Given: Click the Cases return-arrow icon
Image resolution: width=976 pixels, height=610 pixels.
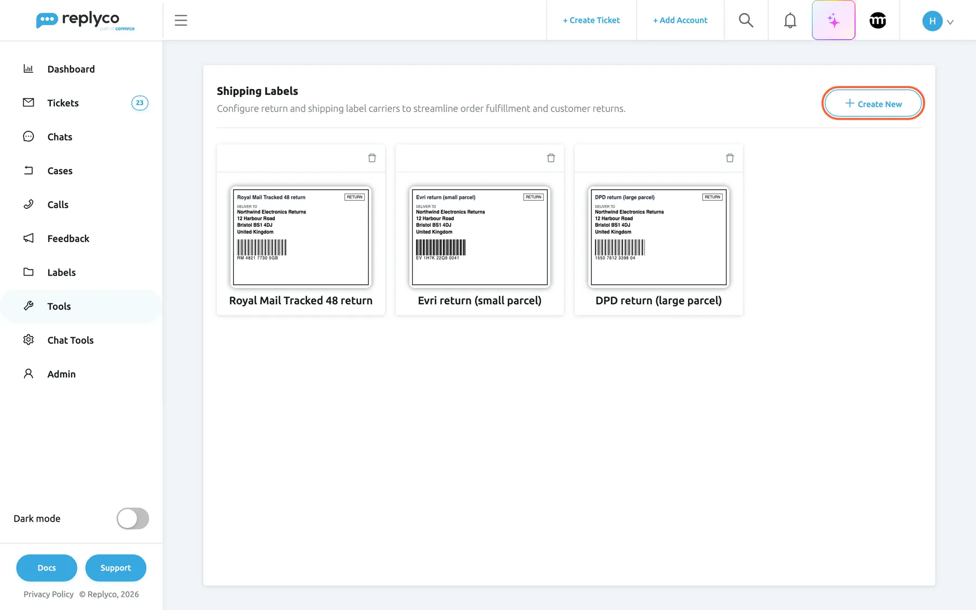Looking at the screenshot, I should click(x=28, y=170).
